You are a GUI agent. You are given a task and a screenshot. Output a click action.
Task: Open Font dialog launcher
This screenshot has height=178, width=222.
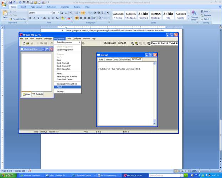coord(72,22)
